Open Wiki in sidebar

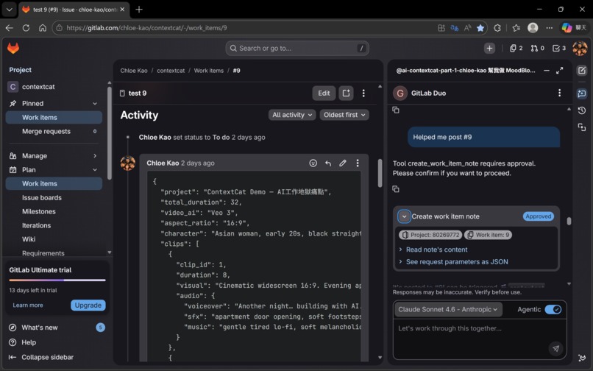coord(54,239)
